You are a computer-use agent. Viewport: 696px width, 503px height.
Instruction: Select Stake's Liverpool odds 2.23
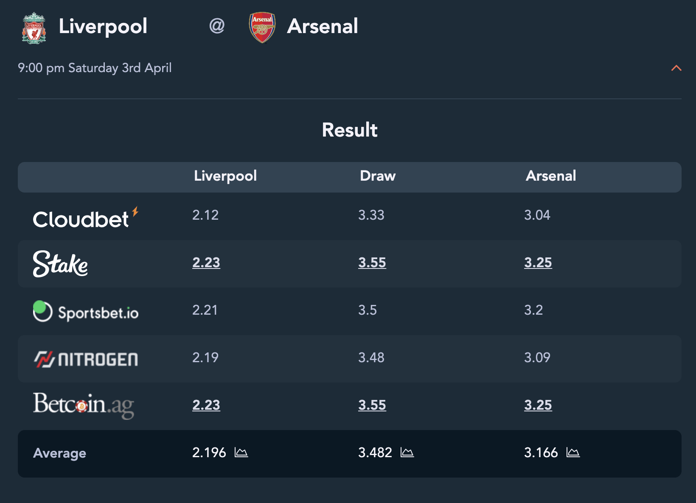206,263
